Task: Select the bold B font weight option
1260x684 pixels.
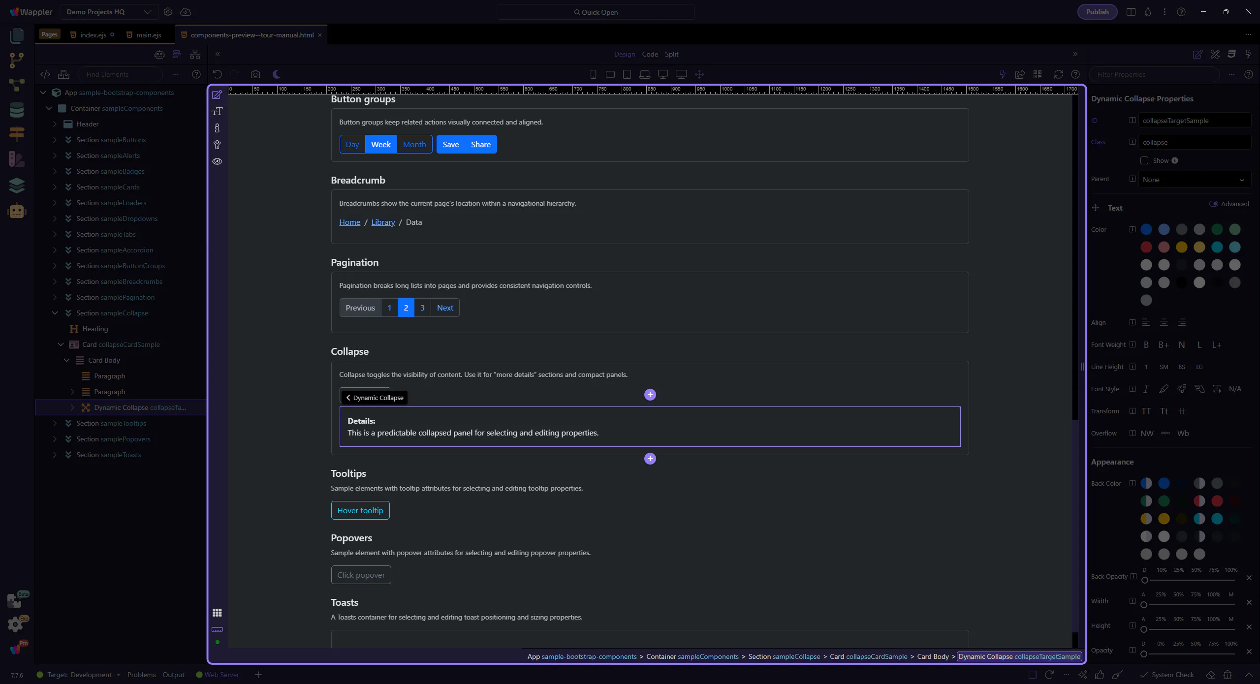Action: click(1146, 345)
